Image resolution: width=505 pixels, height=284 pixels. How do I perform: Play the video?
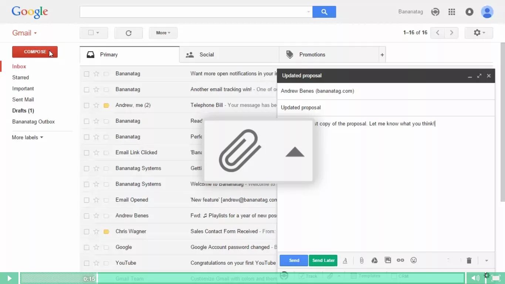coord(9,278)
